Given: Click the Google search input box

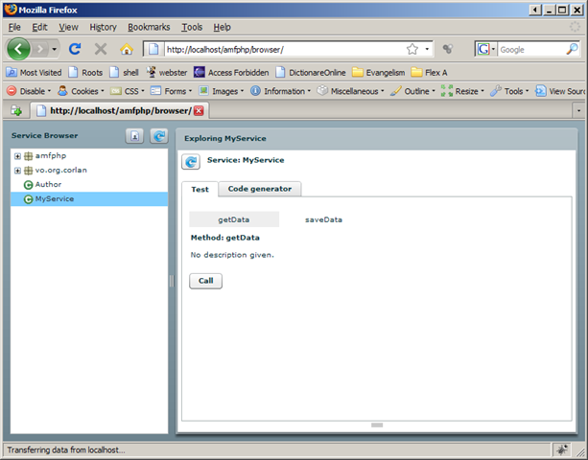Looking at the screenshot, I should 531,50.
